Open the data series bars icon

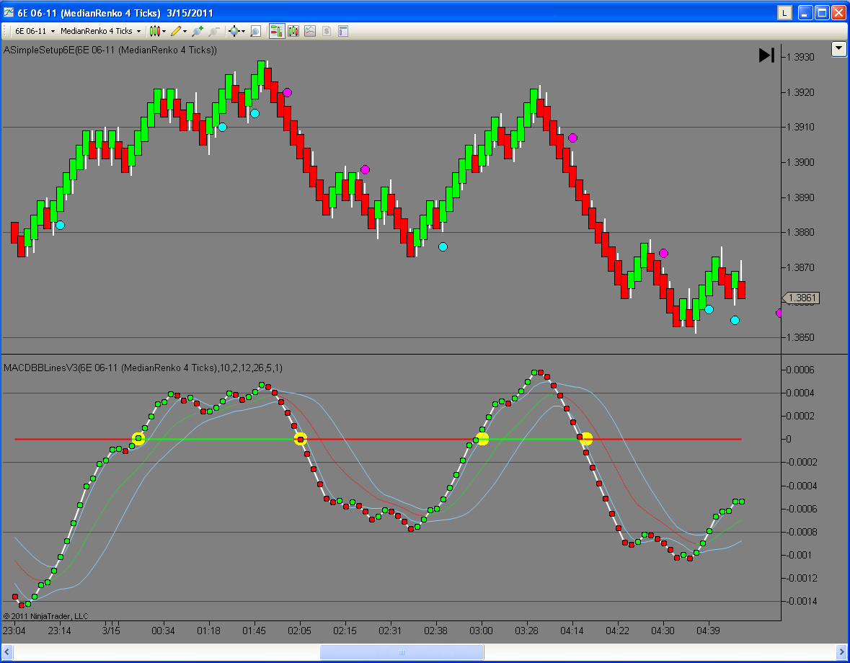pyautogui.click(x=293, y=32)
